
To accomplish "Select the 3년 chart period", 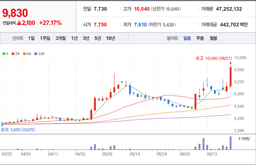I will point(86,38).
